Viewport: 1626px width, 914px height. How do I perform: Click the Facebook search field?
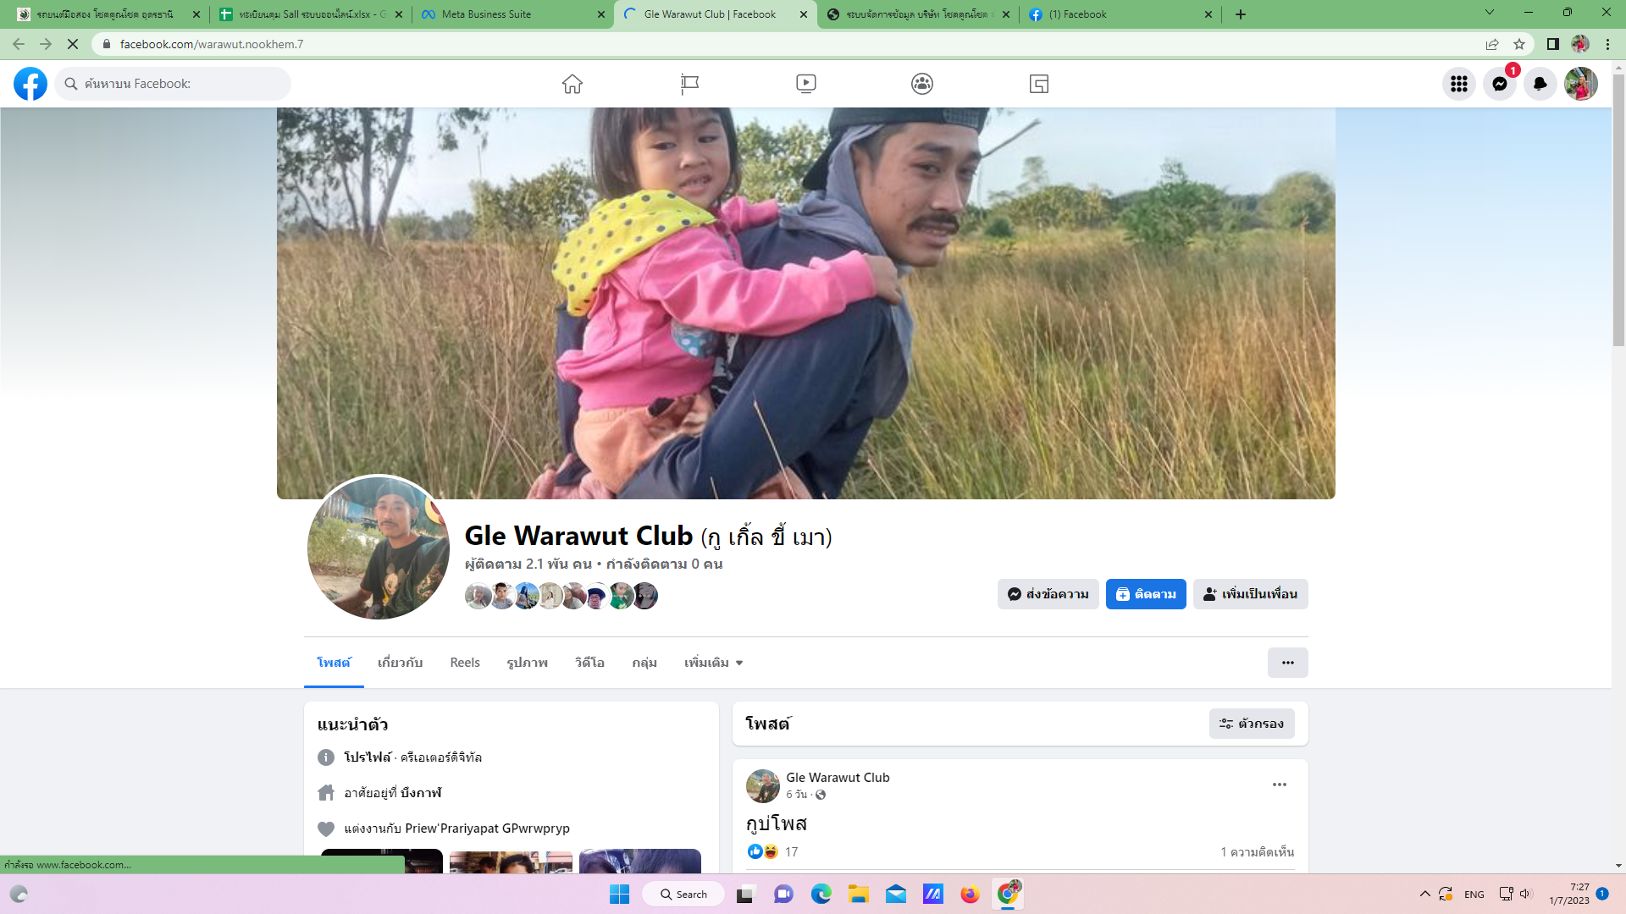[178, 84]
